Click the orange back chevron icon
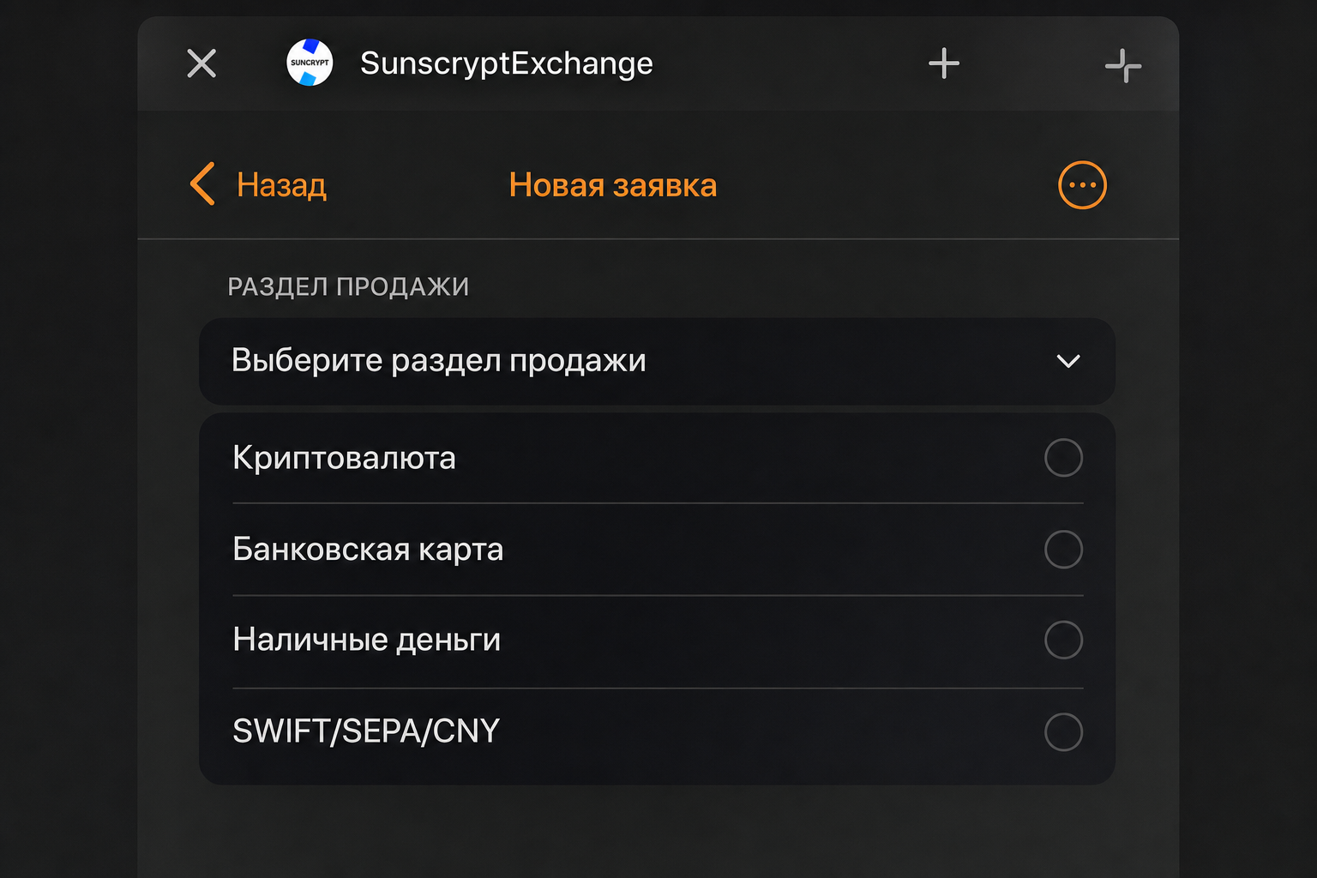This screenshot has width=1317, height=878. click(x=201, y=184)
